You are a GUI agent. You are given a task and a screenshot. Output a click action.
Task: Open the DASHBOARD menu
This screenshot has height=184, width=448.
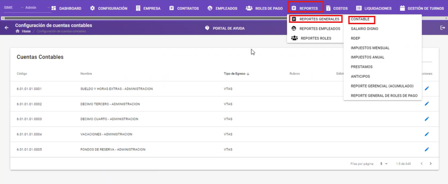tap(66, 8)
